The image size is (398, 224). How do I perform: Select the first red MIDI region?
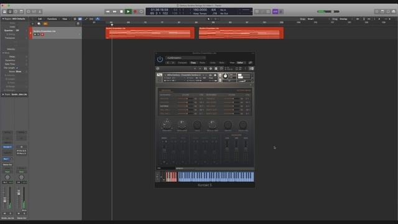(150, 33)
